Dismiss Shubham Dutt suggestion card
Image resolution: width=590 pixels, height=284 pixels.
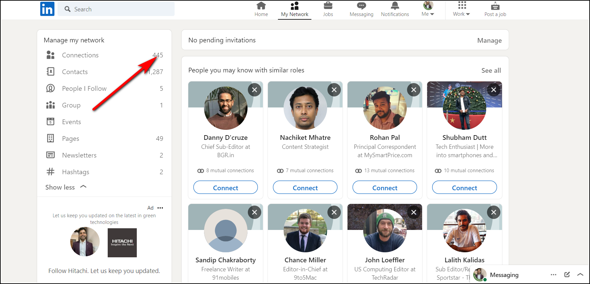click(x=494, y=90)
